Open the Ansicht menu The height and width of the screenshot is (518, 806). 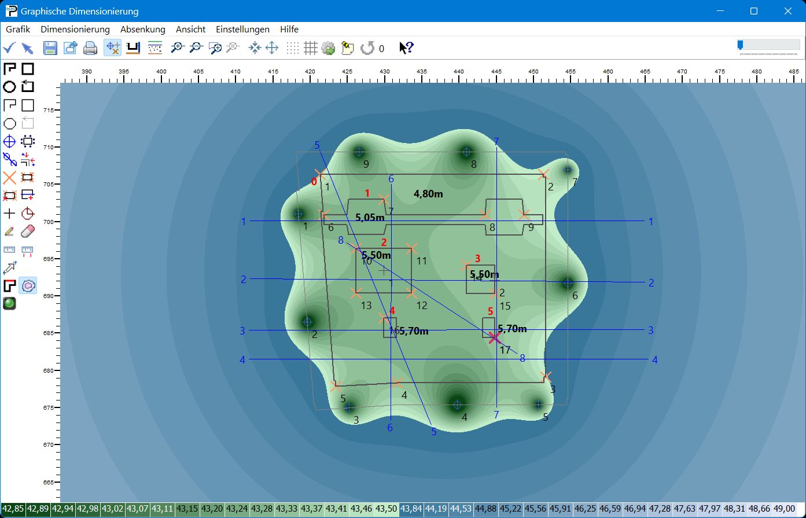click(190, 29)
